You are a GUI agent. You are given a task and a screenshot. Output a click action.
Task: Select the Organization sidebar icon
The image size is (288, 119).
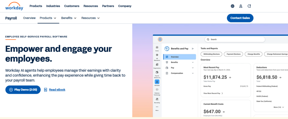(157, 65)
